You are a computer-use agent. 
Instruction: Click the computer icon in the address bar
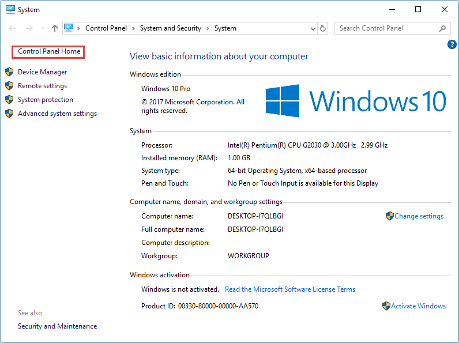point(69,28)
